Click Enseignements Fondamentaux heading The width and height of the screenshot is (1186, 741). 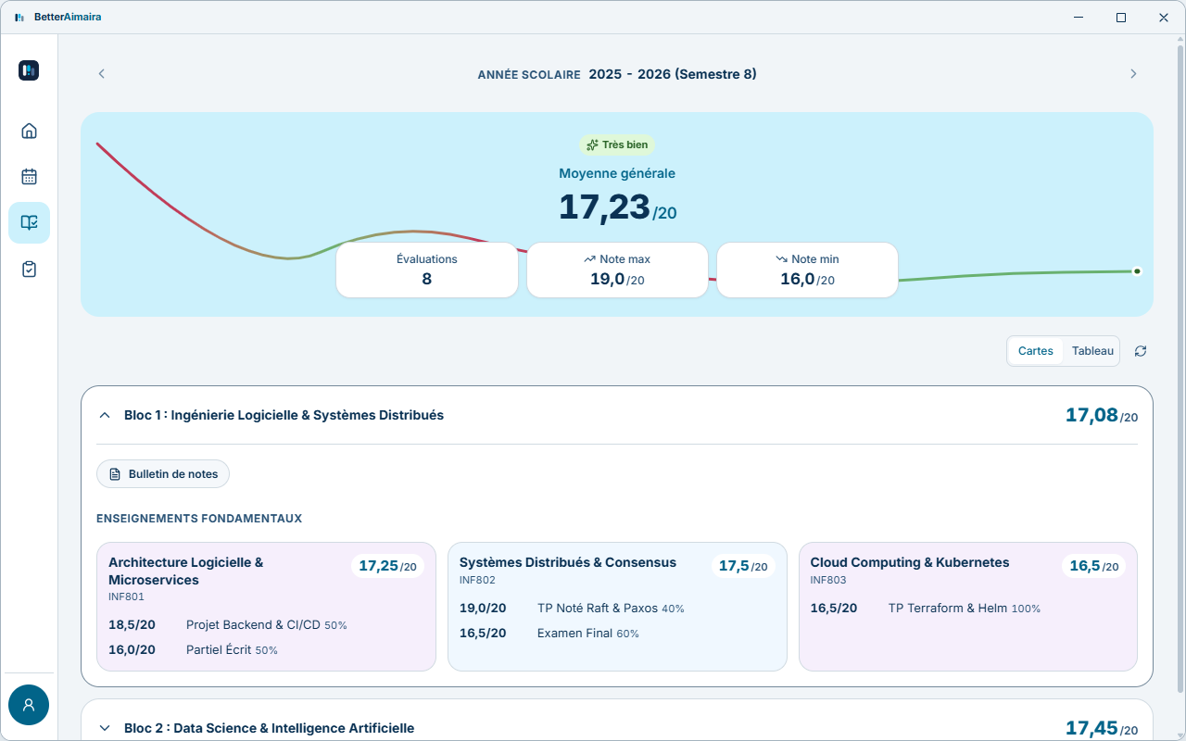tap(199, 519)
